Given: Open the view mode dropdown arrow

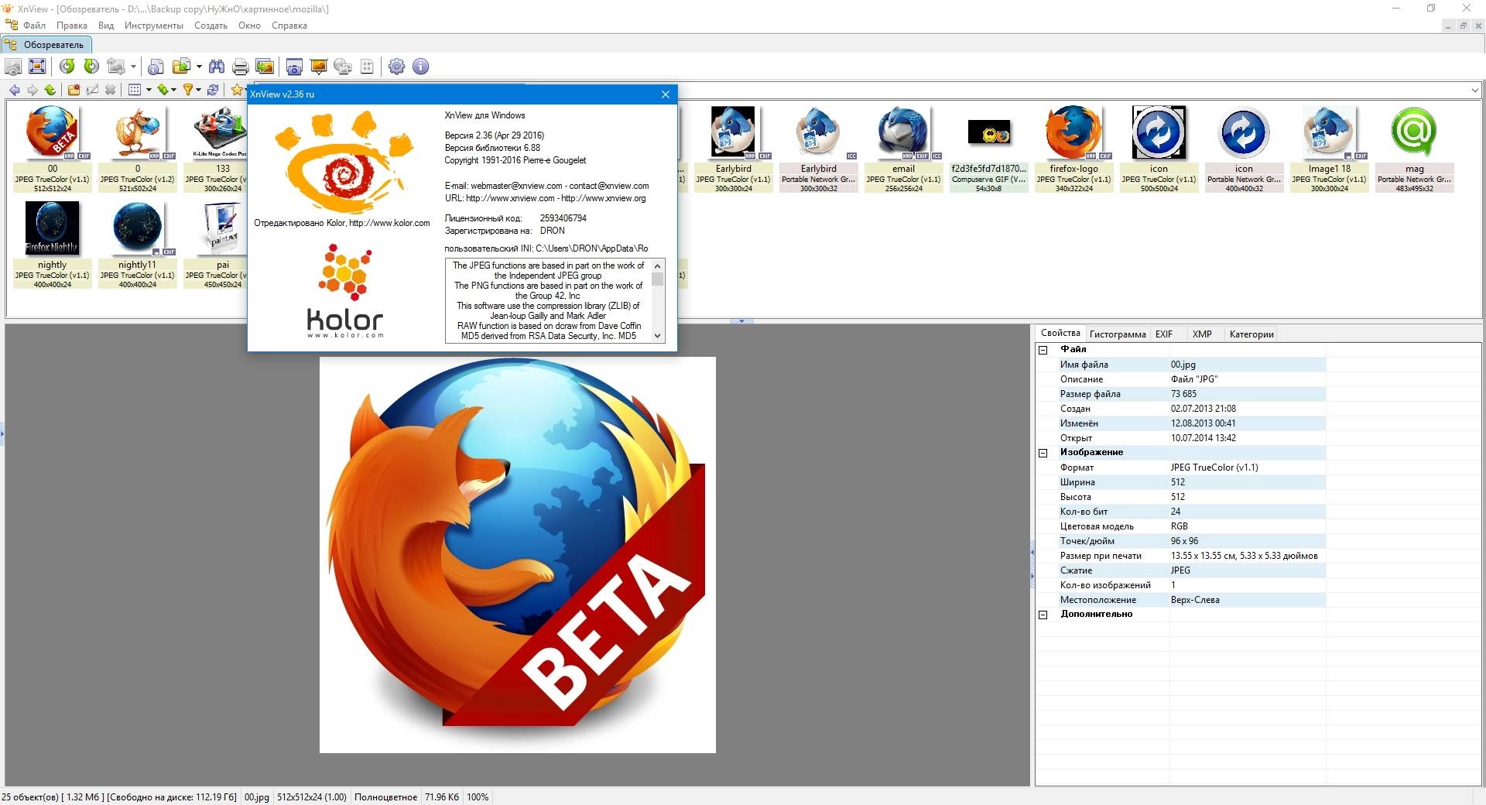Looking at the screenshot, I should click(149, 90).
